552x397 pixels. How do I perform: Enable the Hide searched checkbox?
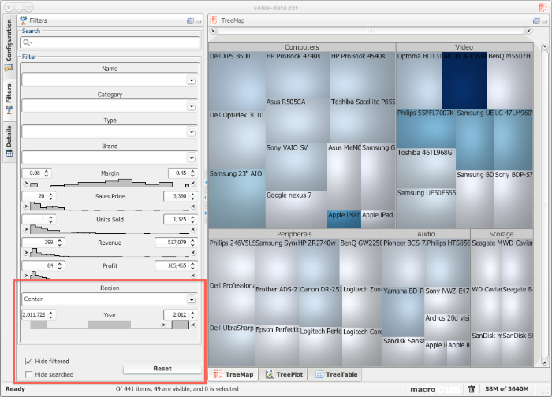point(29,374)
